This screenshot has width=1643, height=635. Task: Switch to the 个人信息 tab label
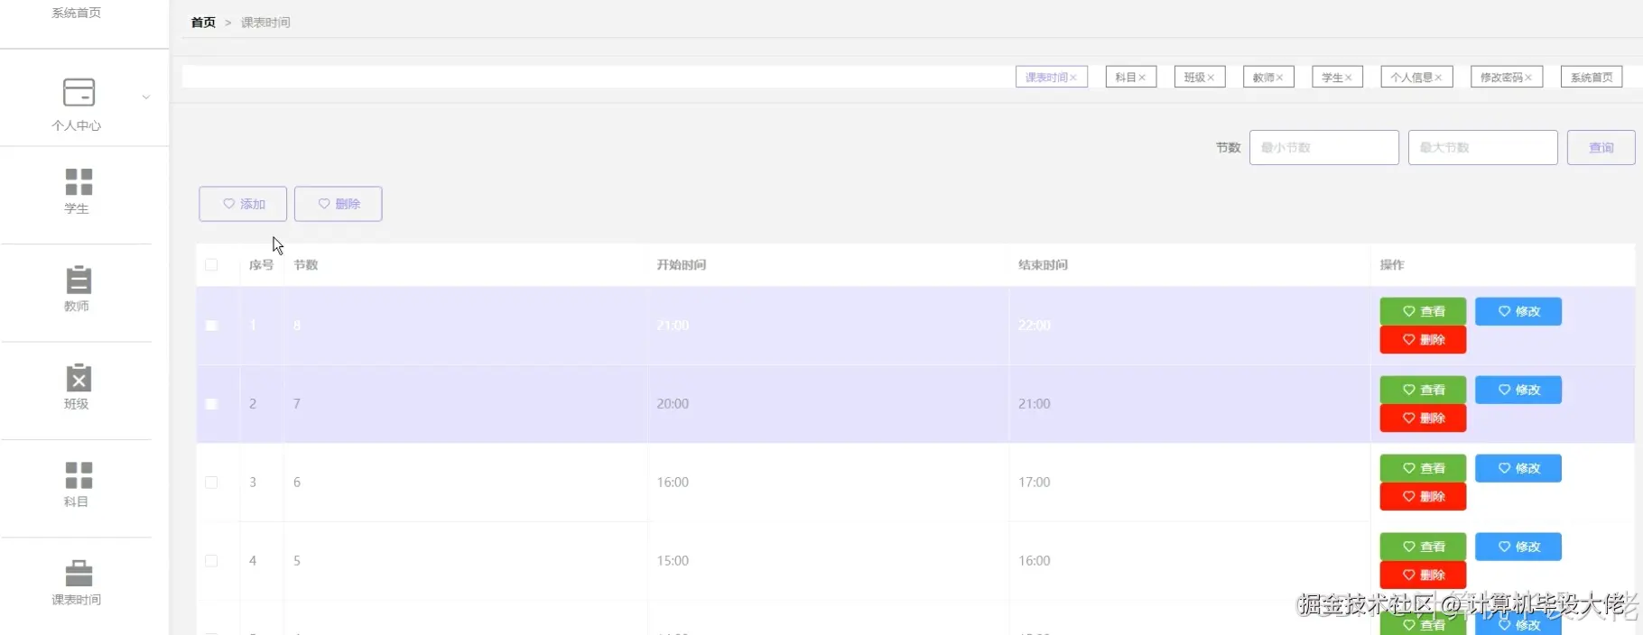tap(1411, 78)
